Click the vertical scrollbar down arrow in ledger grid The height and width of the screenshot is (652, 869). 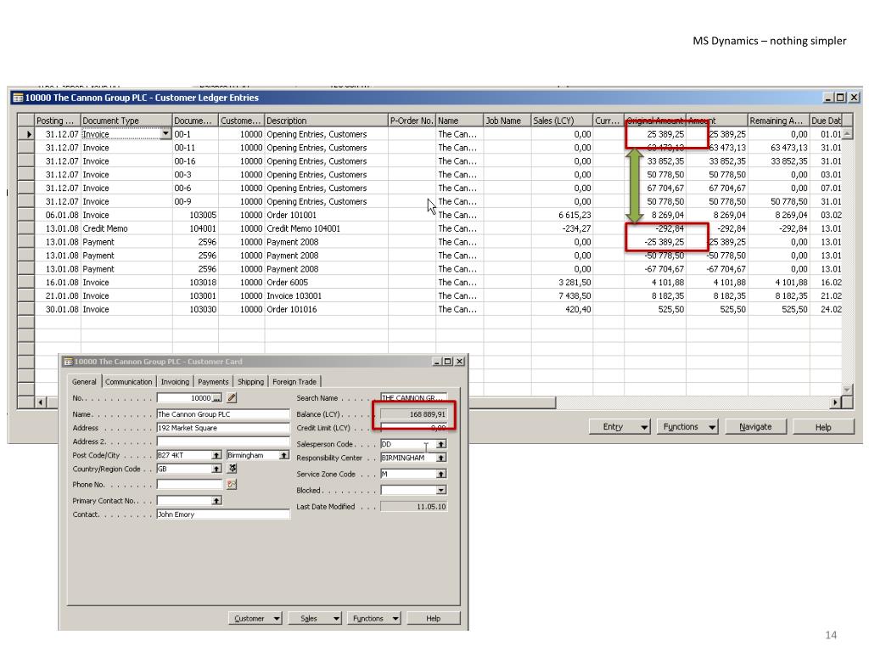[848, 389]
